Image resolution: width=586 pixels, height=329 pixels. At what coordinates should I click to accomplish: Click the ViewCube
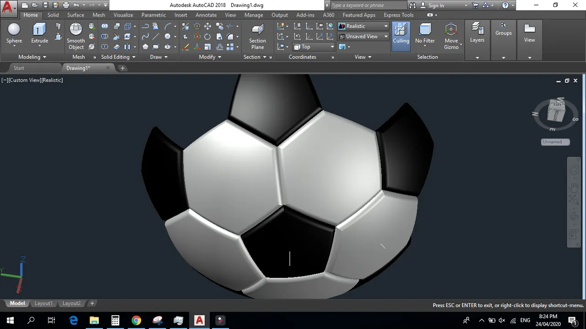click(x=557, y=110)
